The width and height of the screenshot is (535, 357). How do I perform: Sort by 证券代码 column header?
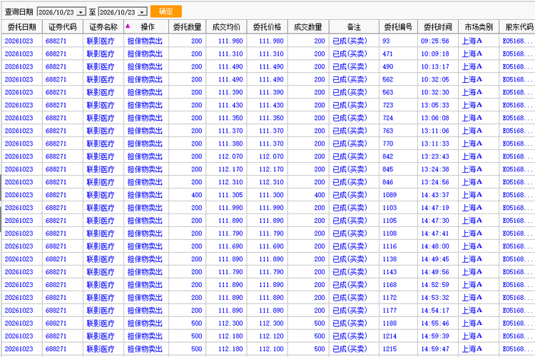point(63,27)
